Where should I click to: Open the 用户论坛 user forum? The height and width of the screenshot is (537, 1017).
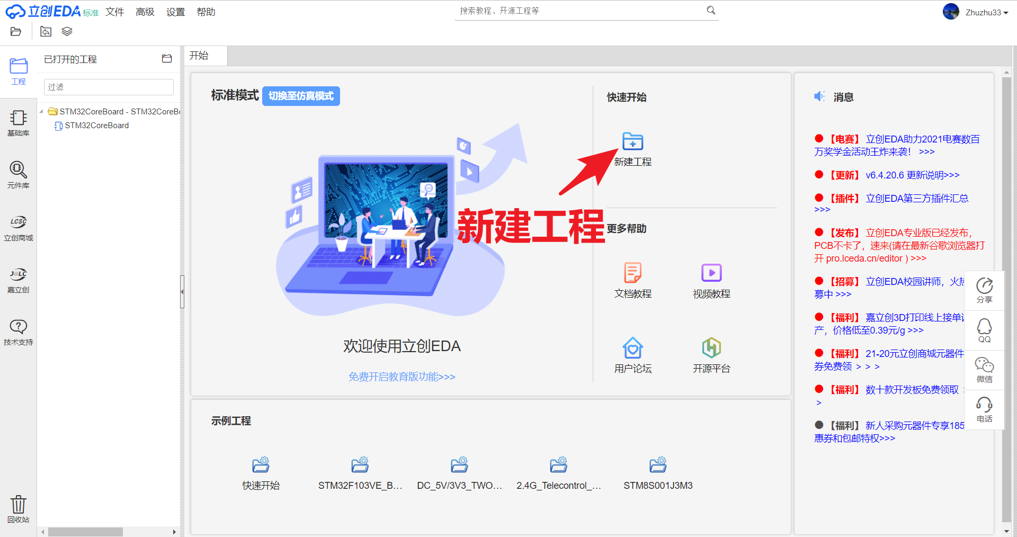[x=632, y=355]
